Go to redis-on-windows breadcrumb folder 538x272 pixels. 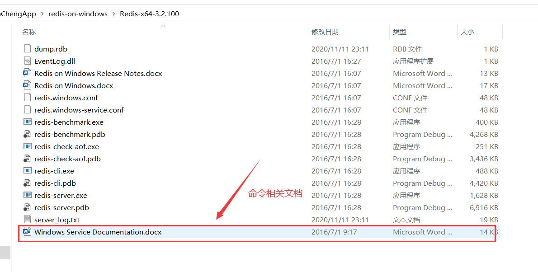point(78,14)
